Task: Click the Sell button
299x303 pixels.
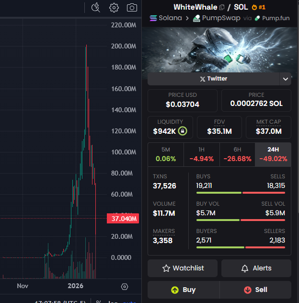Action: [255, 290]
